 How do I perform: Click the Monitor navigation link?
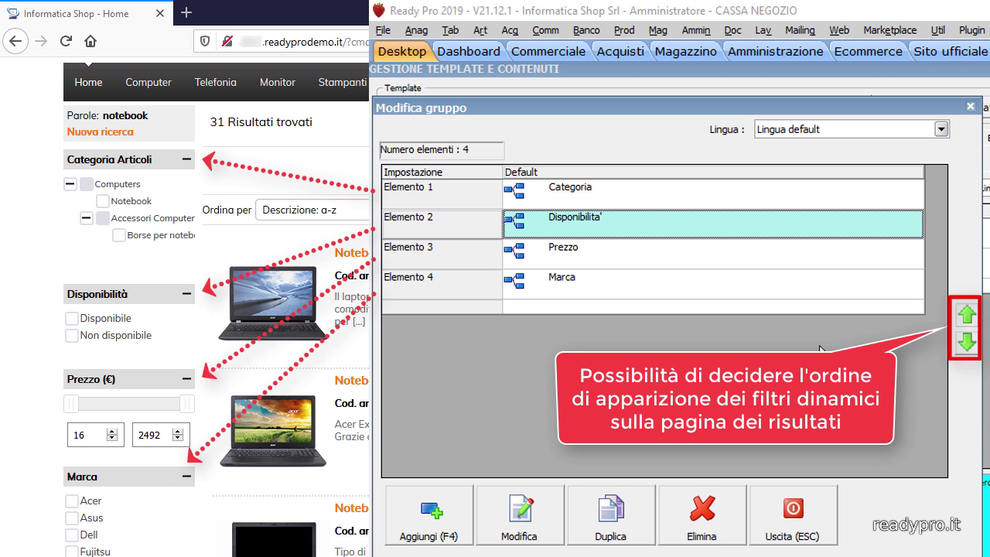coord(278,82)
